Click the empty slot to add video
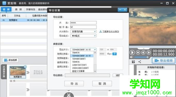The width and height of the screenshot is (176, 97). [38, 72]
